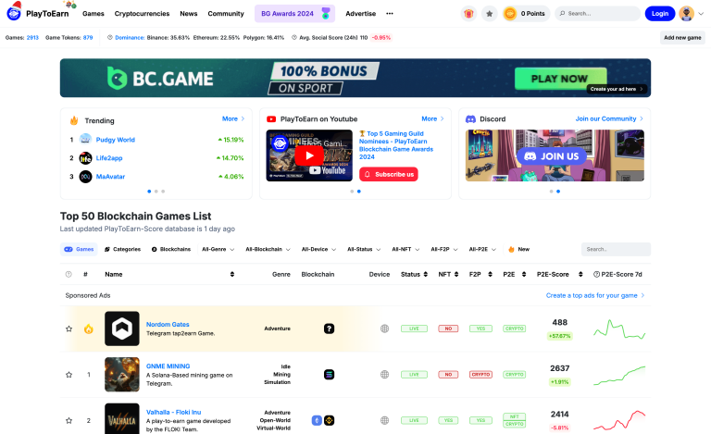Viewport: 711px width, 434px height.
Task: Open the gift box rewards icon
Action: (x=468, y=14)
